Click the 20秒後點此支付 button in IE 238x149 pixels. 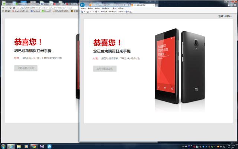click(105, 69)
